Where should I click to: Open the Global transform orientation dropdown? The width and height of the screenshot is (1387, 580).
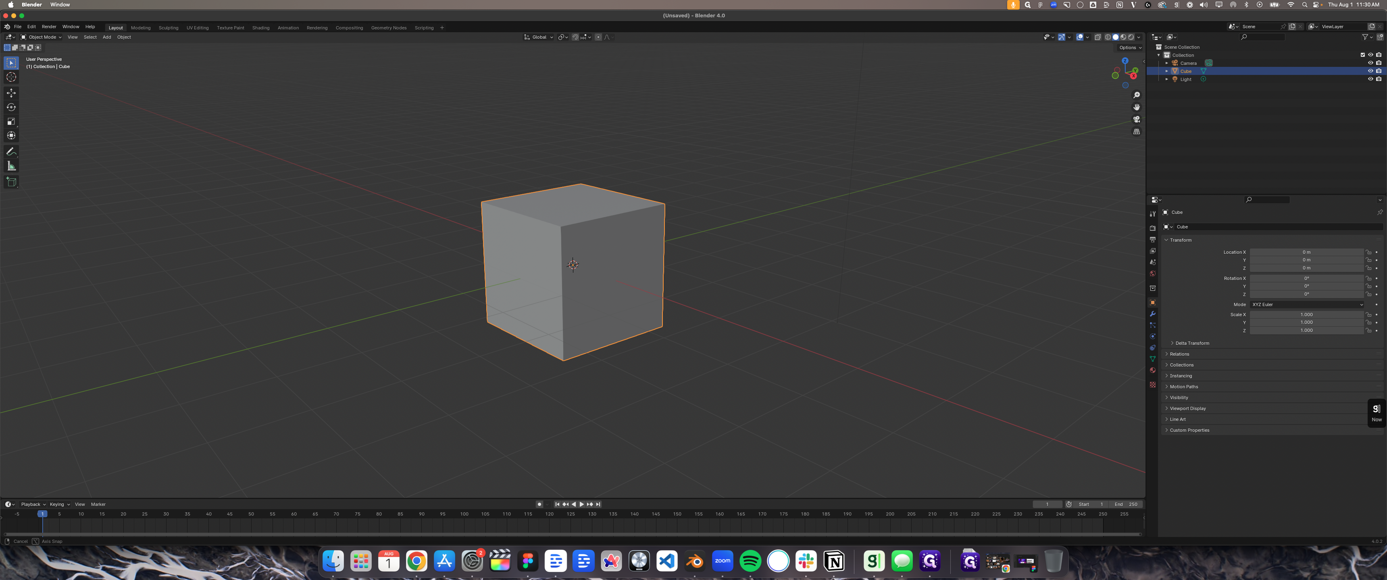(539, 37)
